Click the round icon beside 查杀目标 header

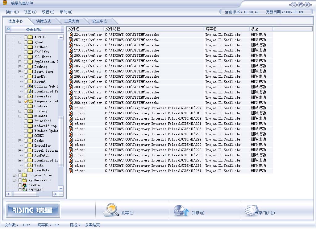click(x=8, y=29)
